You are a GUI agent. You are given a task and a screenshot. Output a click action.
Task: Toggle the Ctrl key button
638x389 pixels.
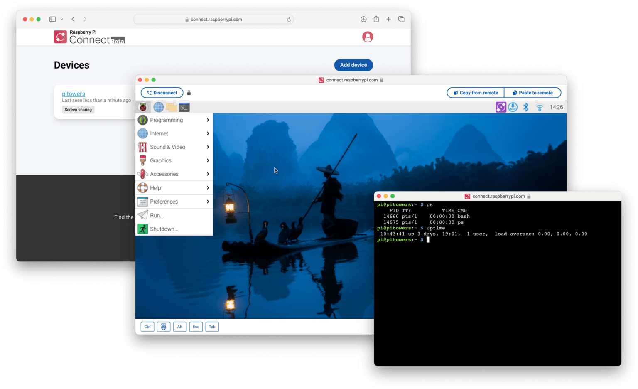click(x=147, y=327)
